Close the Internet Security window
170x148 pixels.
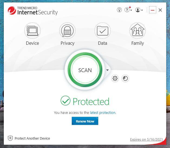click(x=160, y=10)
